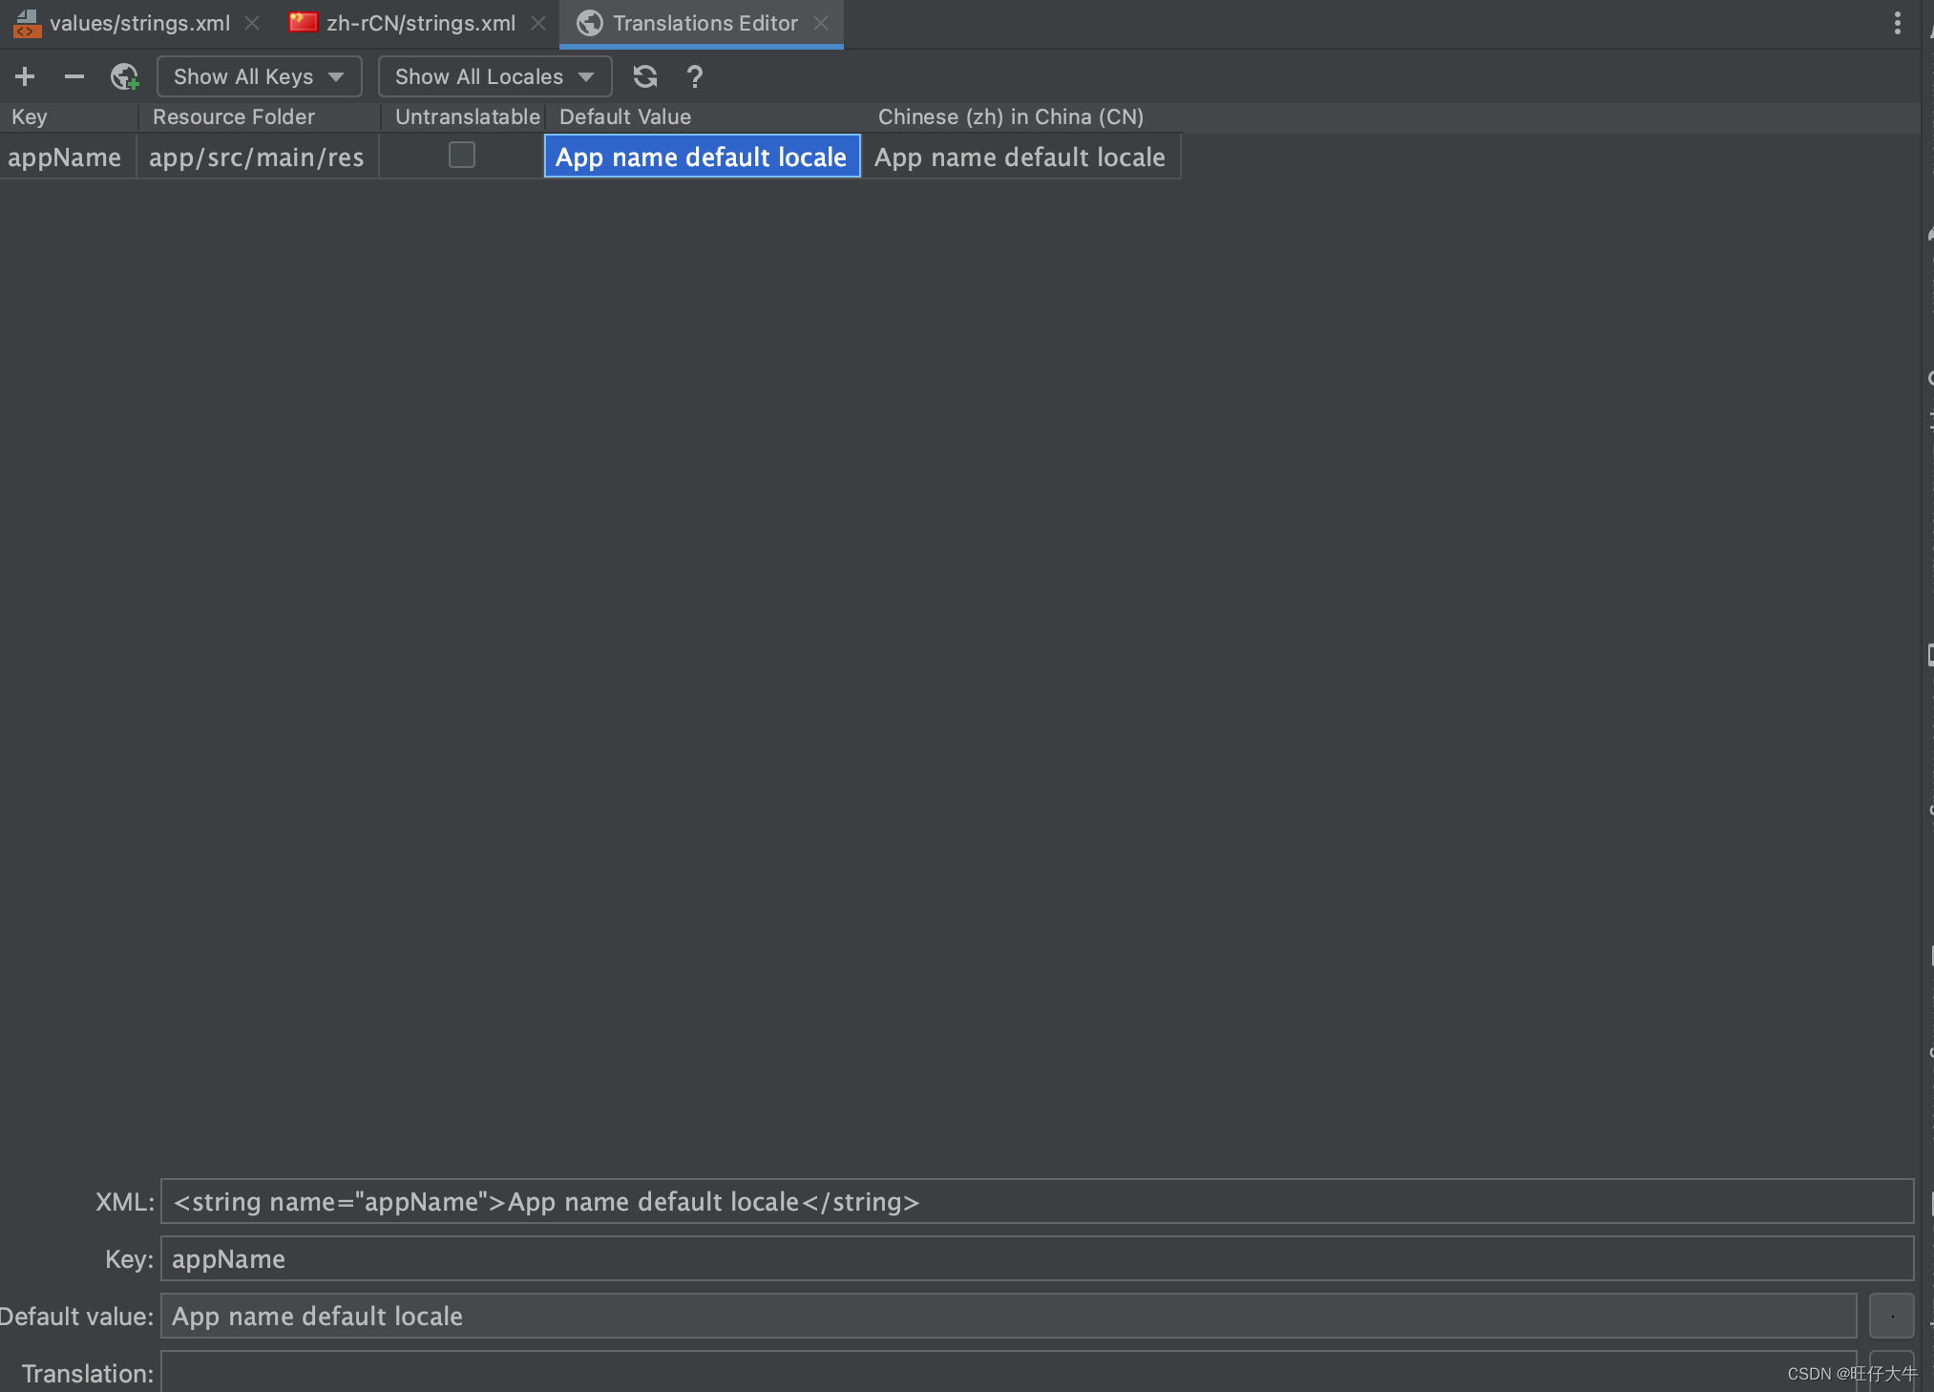Toggle the Untranslatable checkbox for appName
1934x1392 pixels.
pos(462,155)
